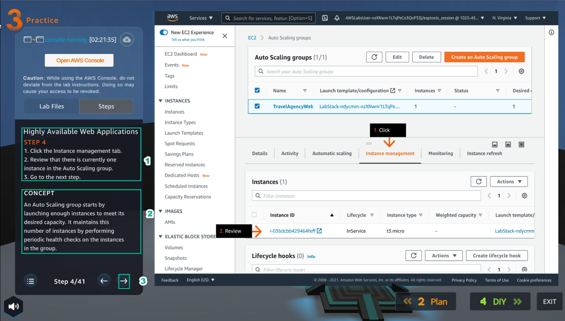Click the Edit button
565x321 pixels.
pyautogui.click(x=397, y=57)
